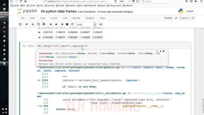Screen dimensions: 204x115
Task: Open the Help menu
Action: [x=103, y=18]
